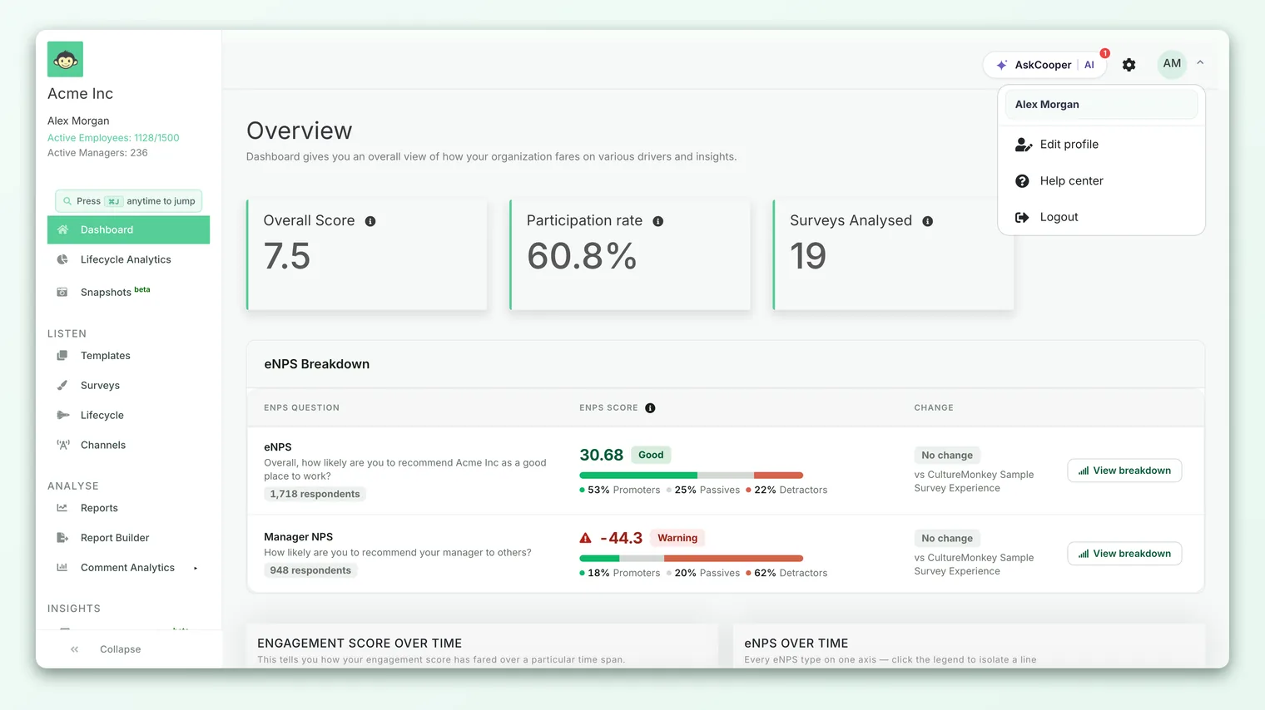Collapse the sidebar with the Collapse button

[120, 649]
